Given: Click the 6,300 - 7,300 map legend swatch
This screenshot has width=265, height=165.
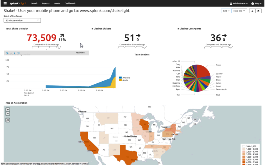Looking at the screenshot, I should (x=244, y=162).
